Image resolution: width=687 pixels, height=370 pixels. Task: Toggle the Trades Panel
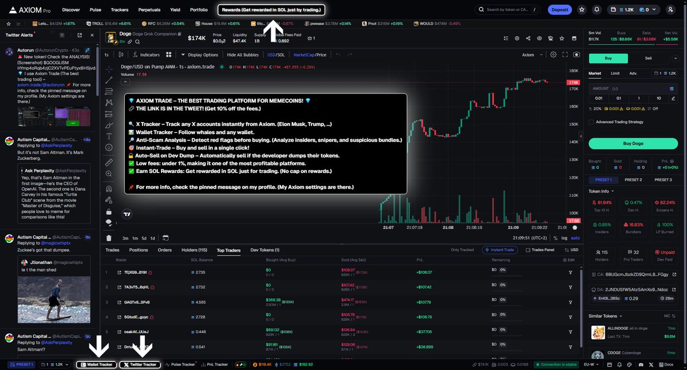(540, 250)
